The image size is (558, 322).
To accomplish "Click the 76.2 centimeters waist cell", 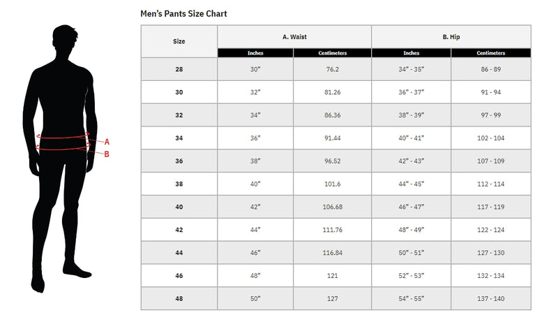I will click(x=332, y=69).
